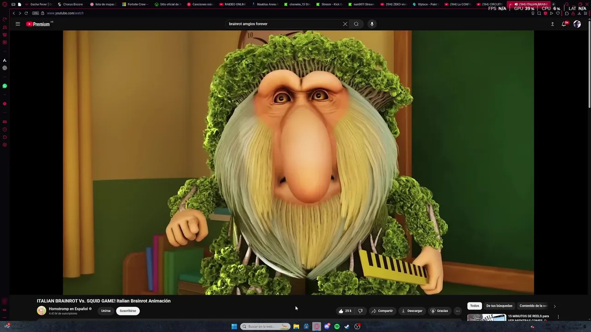Dislike the video with thumbs down
Viewport: 591px width, 332px height.
(360, 311)
